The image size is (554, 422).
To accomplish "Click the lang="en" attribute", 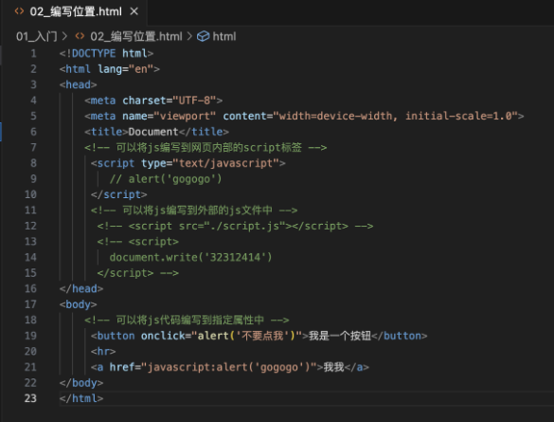I will [x=125, y=69].
